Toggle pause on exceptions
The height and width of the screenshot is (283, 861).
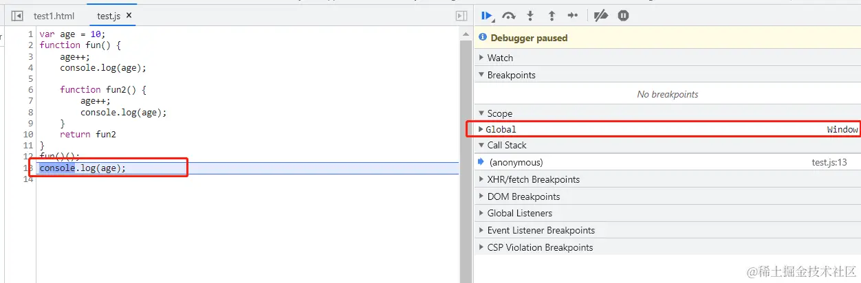click(x=623, y=16)
